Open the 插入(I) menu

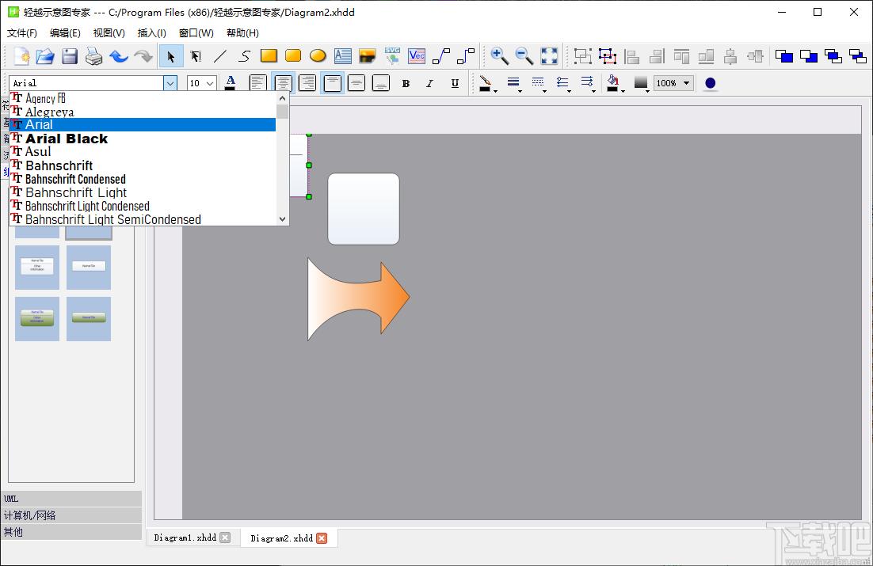coord(151,32)
